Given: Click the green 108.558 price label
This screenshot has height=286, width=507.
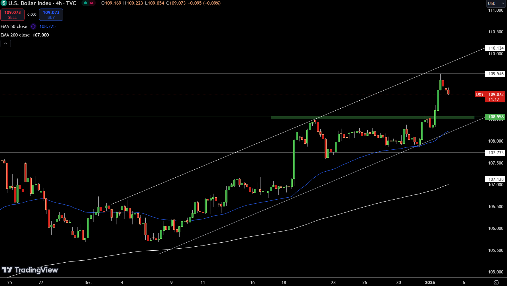Looking at the screenshot, I should (496, 117).
